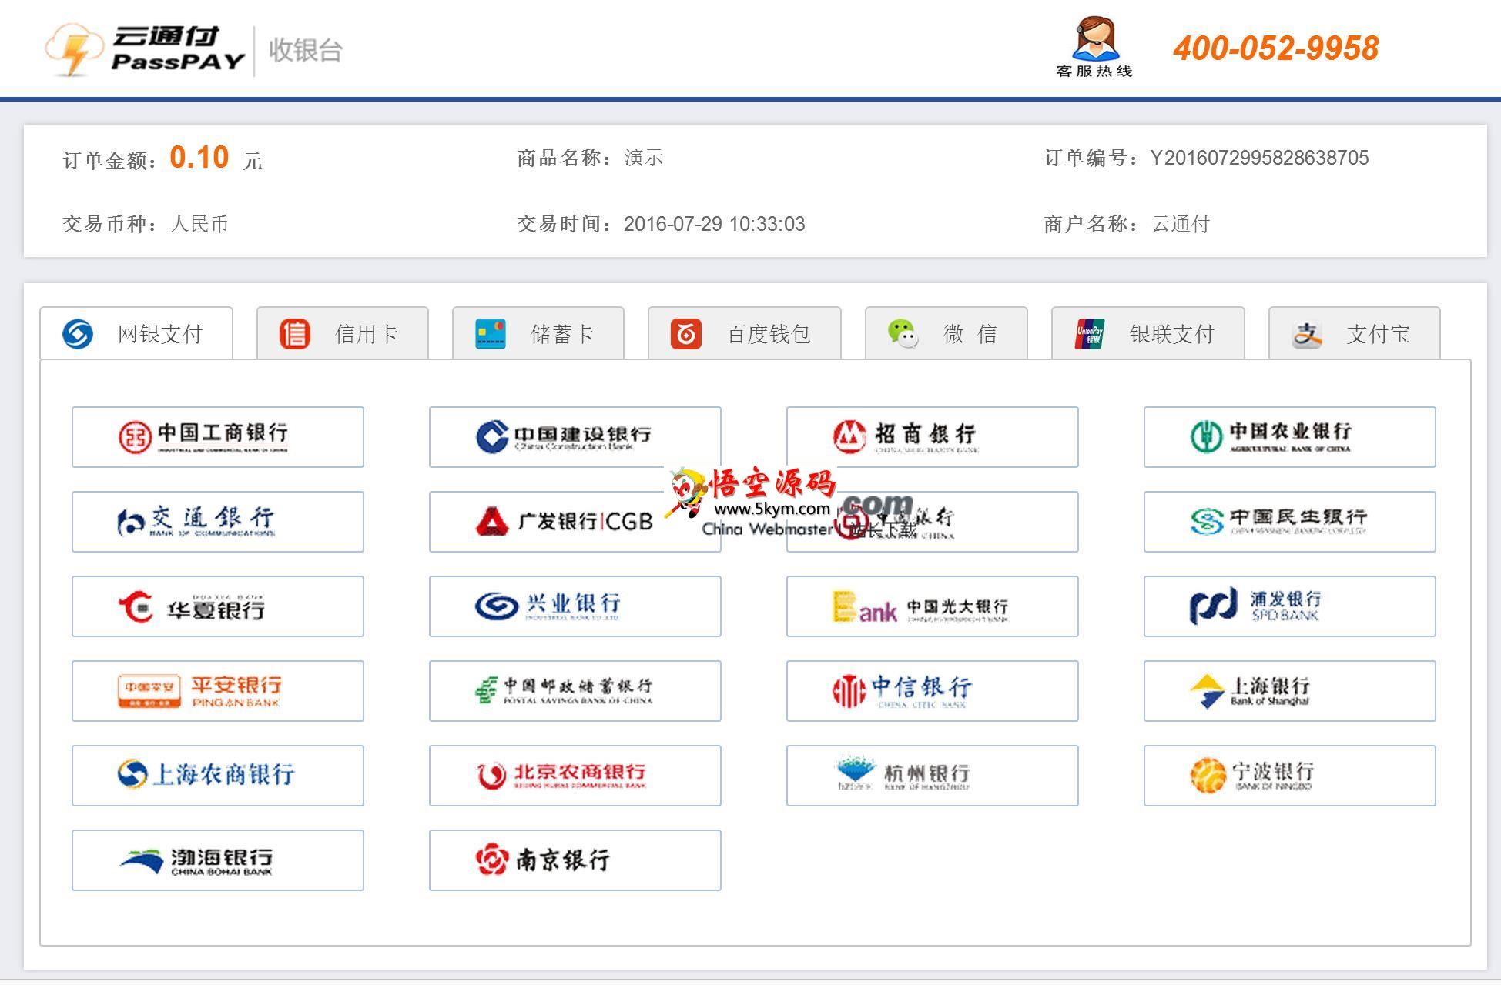The height and width of the screenshot is (985, 1501).
Task: Select 兴业银行 bank option
Action: point(575,606)
